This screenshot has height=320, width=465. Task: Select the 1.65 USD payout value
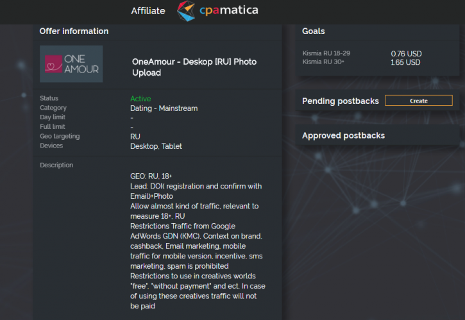tap(405, 62)
